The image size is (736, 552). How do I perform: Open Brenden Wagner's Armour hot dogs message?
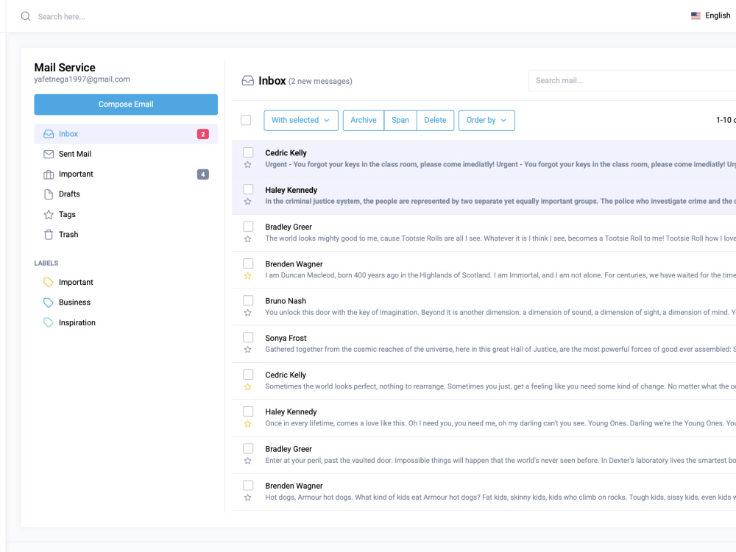click(x=484, y=492)
